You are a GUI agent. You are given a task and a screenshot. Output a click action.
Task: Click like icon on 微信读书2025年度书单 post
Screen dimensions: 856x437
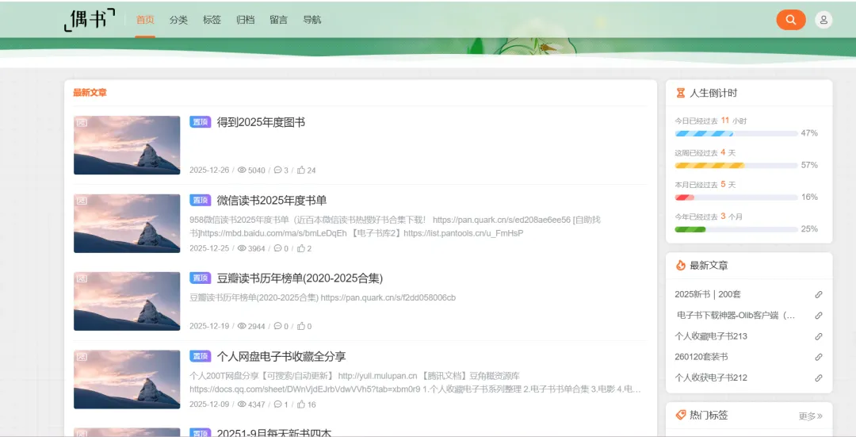[x=301, y=248]
